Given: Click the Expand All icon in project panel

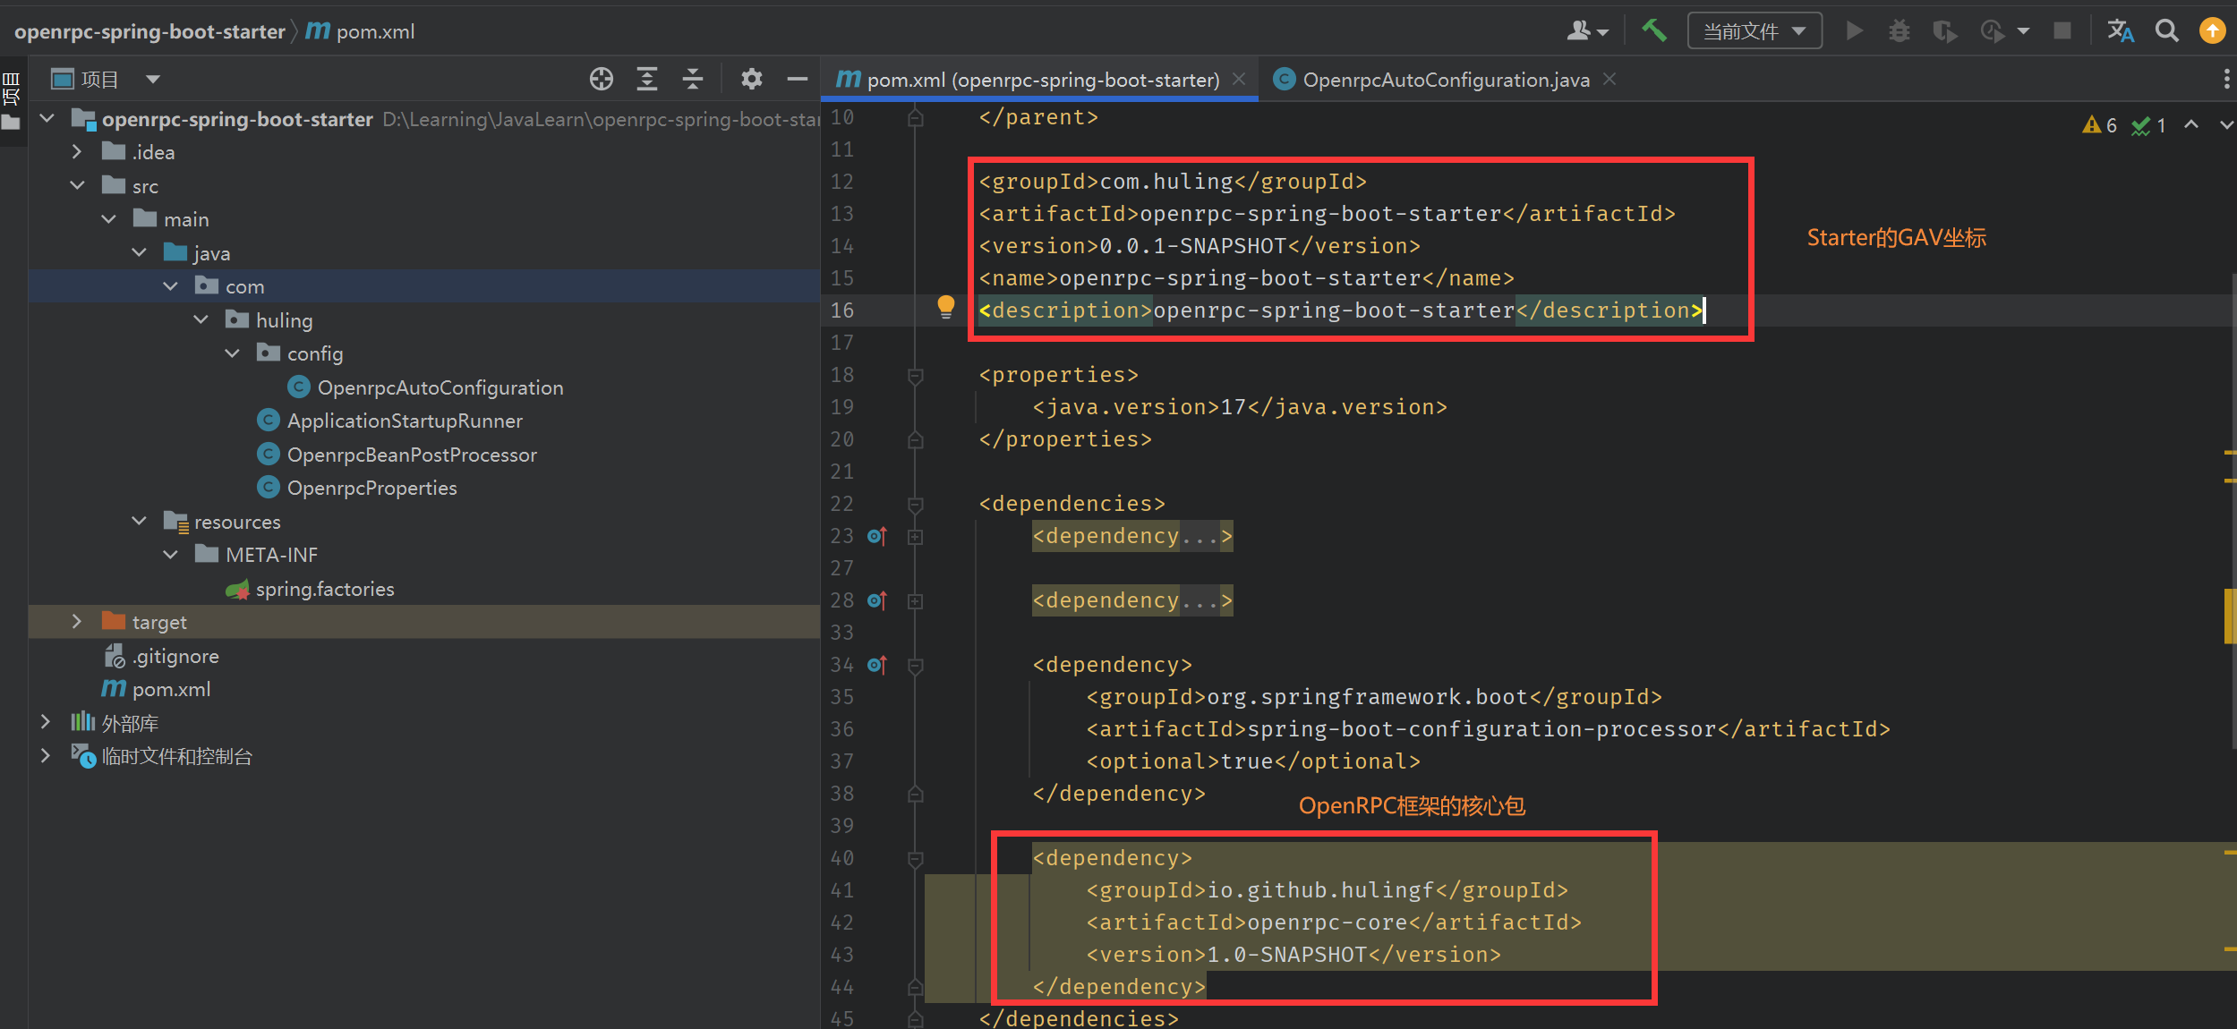Looking at the screenshot, I should 647,80.
